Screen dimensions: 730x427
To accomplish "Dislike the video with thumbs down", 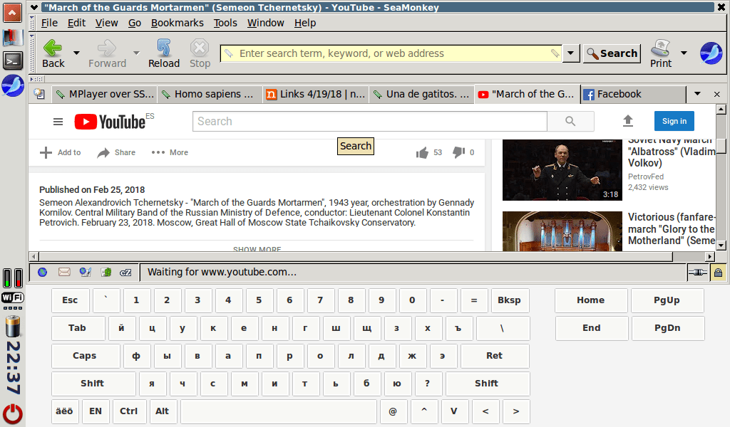I will point(458,152).
